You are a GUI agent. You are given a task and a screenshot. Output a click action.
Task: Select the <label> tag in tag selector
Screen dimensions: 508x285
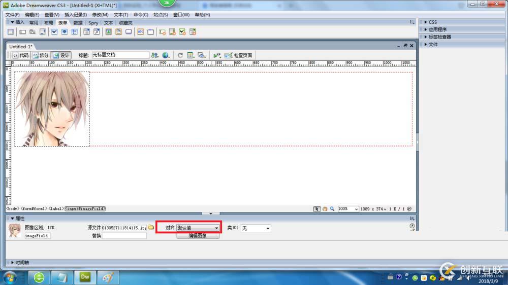click(x=56, y=208)
